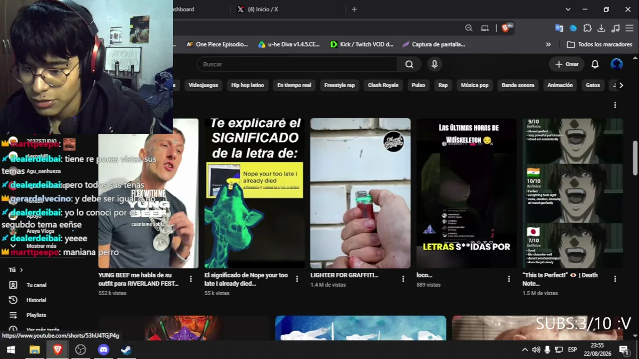Viewport: 639px width, 359px height.
Task: Filter by the 'Hip hop latino' chip
Action: pos(248,85)
